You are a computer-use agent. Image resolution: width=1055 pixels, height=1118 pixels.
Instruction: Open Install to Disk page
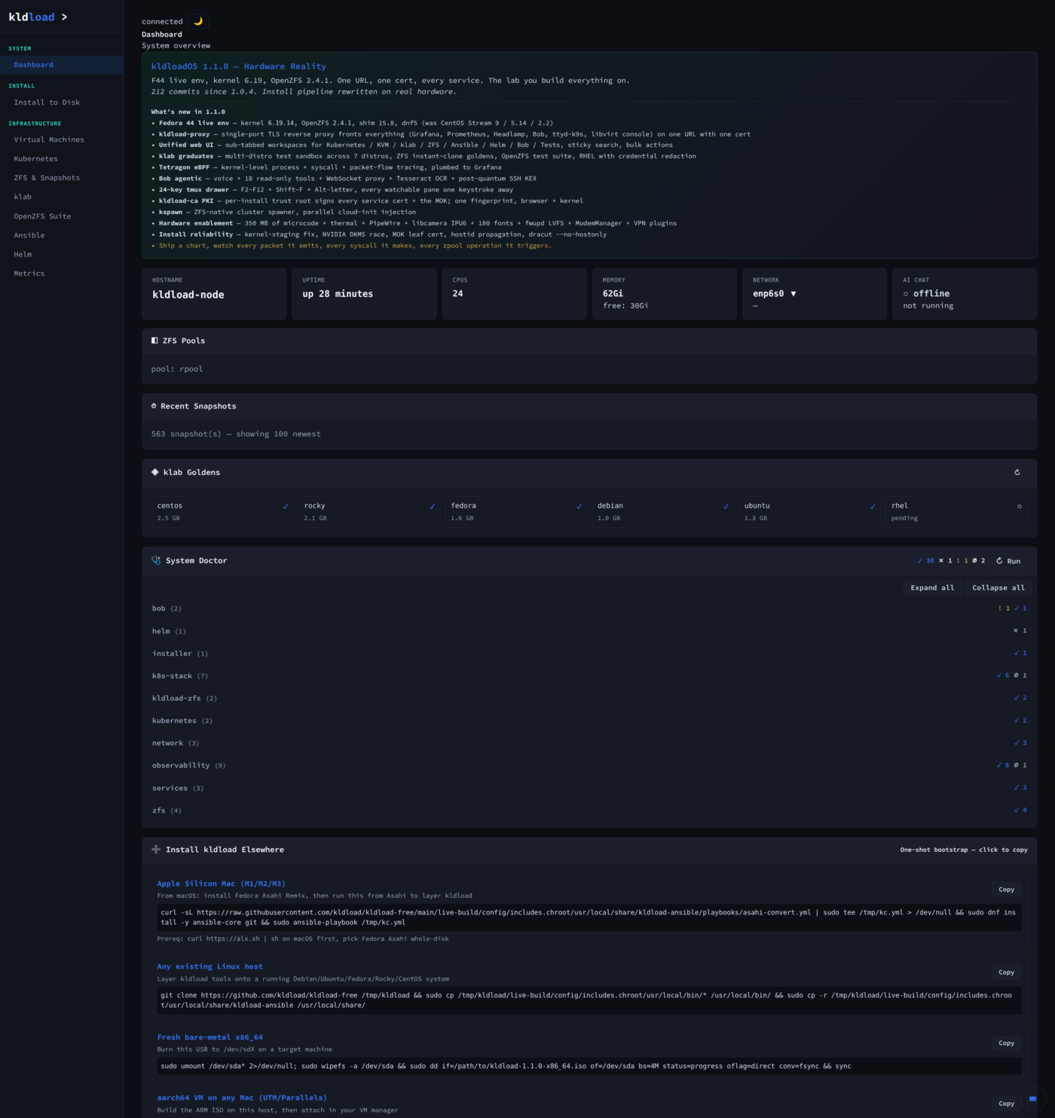(x=62, y=103)
